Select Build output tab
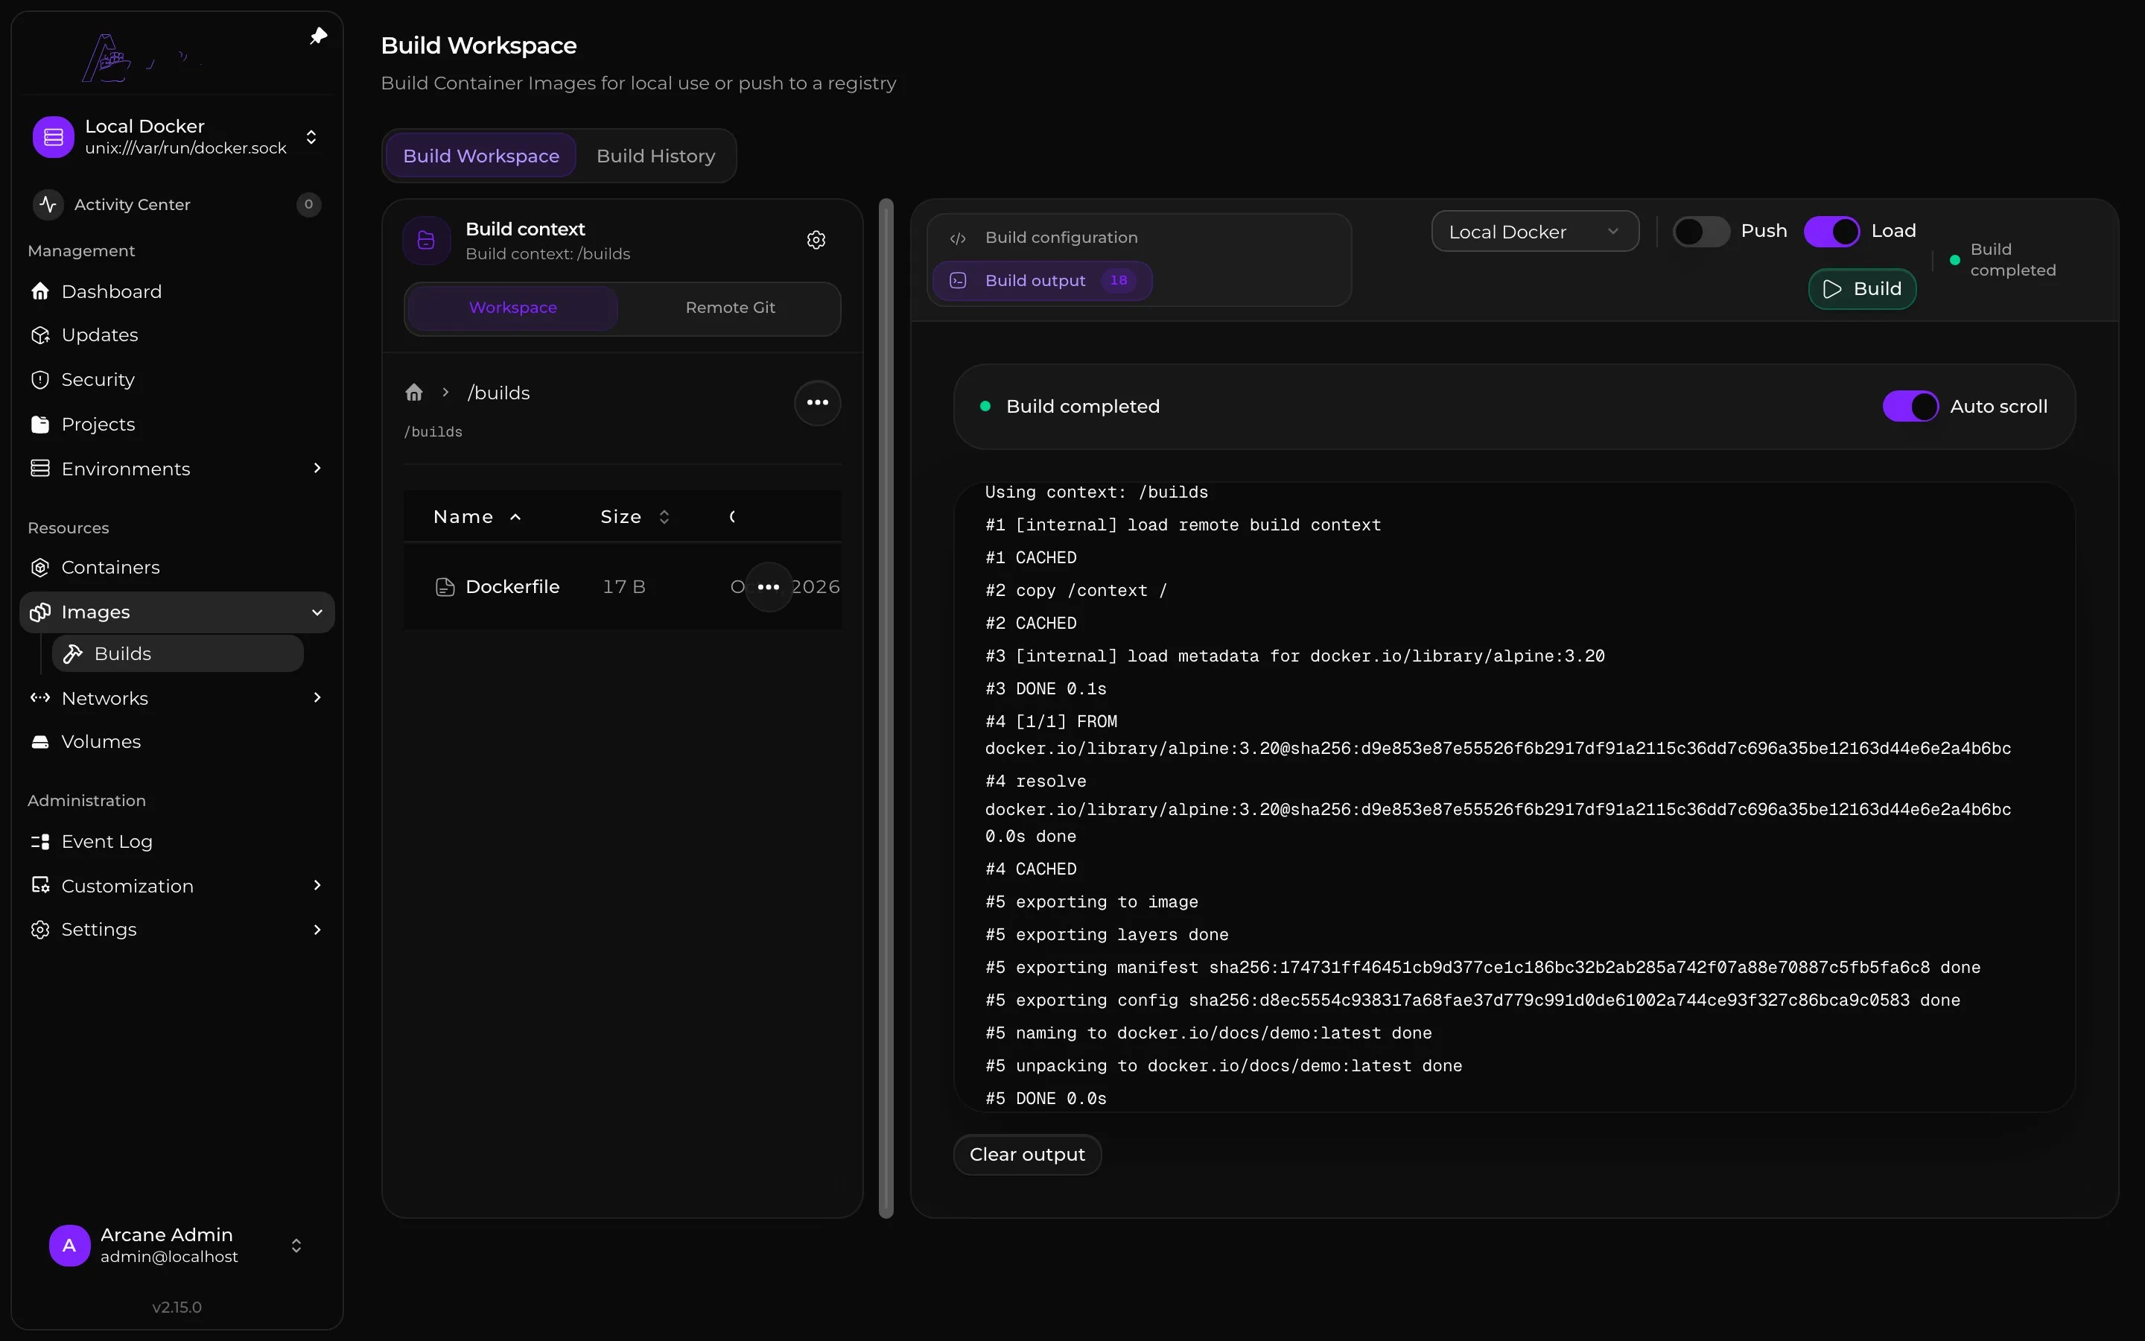Viewport: 2145px width, 1341px height. [x=1043, y=280]
